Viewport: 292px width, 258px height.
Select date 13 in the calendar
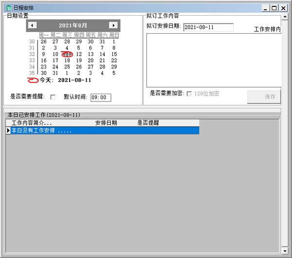pos(91,54)
